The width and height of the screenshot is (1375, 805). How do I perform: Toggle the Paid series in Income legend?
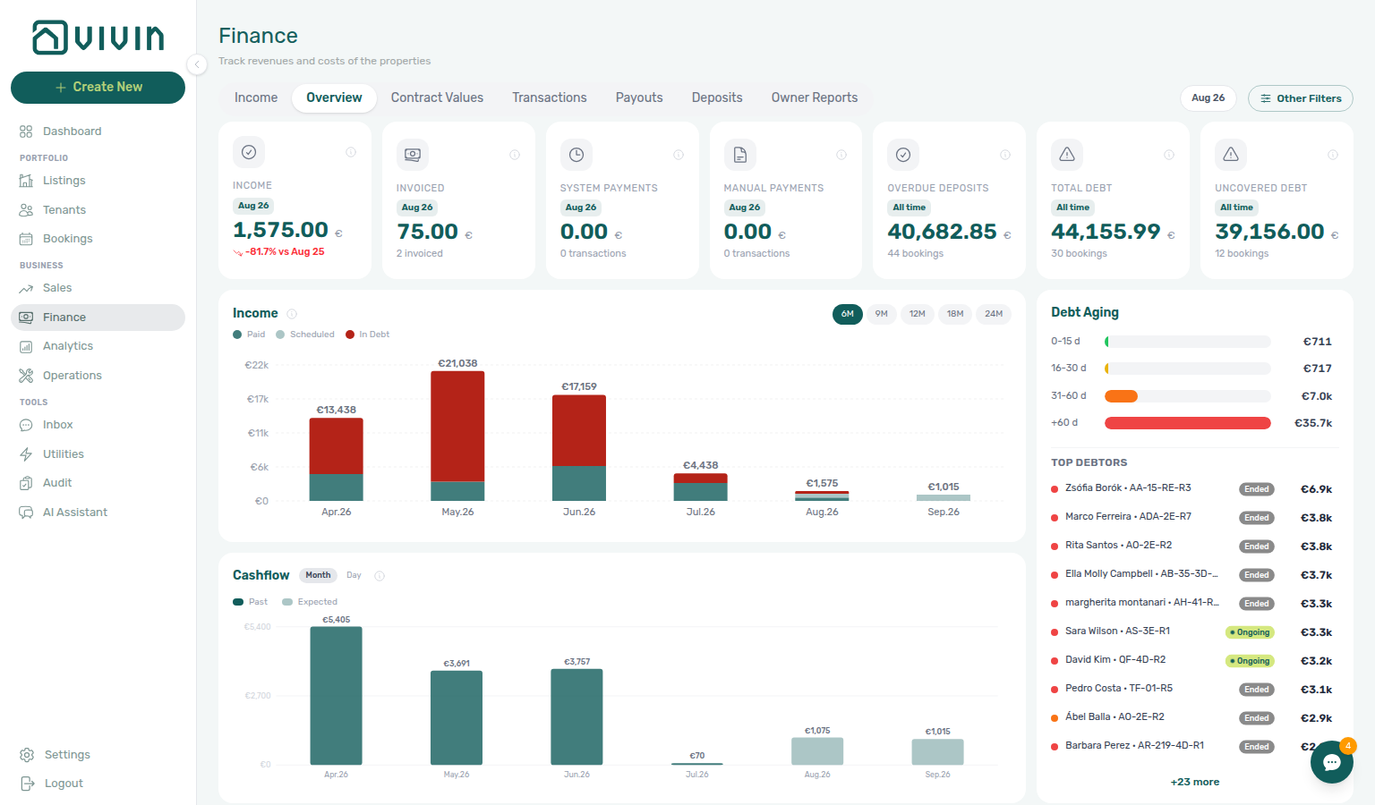point(249,335)
